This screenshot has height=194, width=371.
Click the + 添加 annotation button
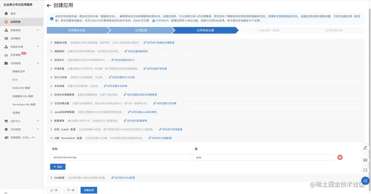(58, 167)
